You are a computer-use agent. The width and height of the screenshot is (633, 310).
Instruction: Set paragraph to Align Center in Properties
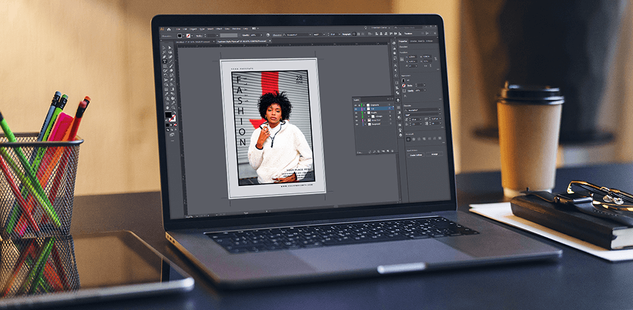click(414, 139)
